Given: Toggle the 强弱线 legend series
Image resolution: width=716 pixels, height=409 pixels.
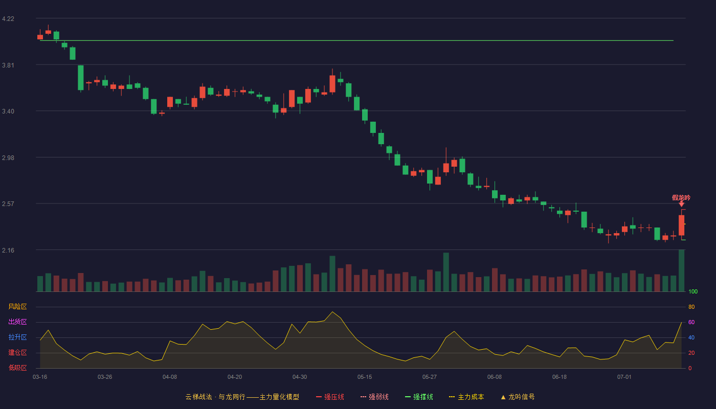Looking at the screenshot, I should click(374, 397).
